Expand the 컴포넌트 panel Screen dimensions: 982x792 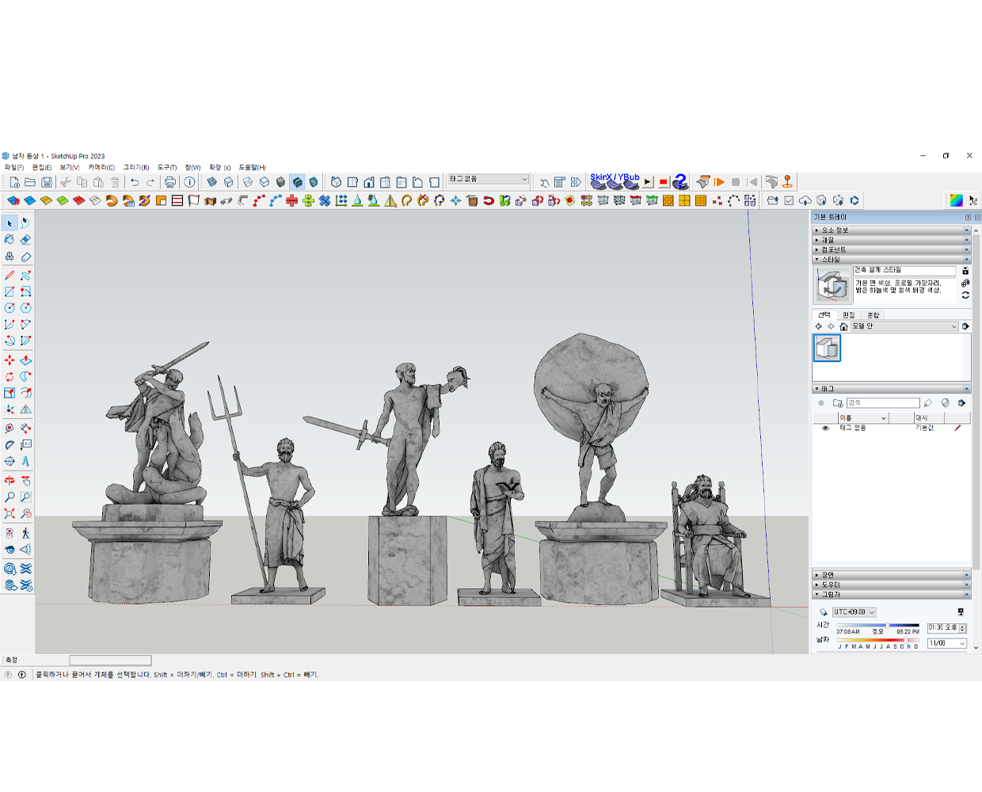pos(891,249)
